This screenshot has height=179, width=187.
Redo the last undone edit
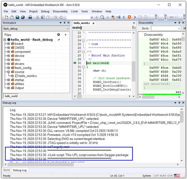(x=61, y=17)
